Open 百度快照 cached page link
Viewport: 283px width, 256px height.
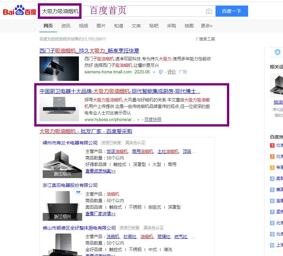pyautogui.click(x=153, y=119)
